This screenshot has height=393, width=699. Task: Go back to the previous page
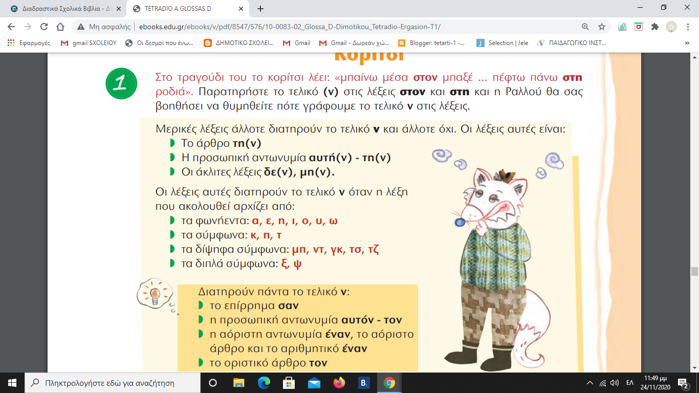[11, 27]
